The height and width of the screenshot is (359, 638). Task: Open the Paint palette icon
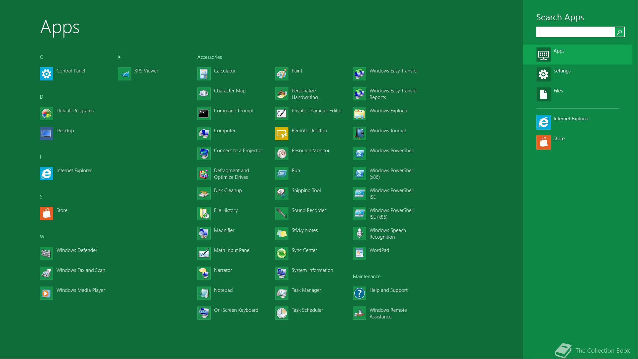282,74
